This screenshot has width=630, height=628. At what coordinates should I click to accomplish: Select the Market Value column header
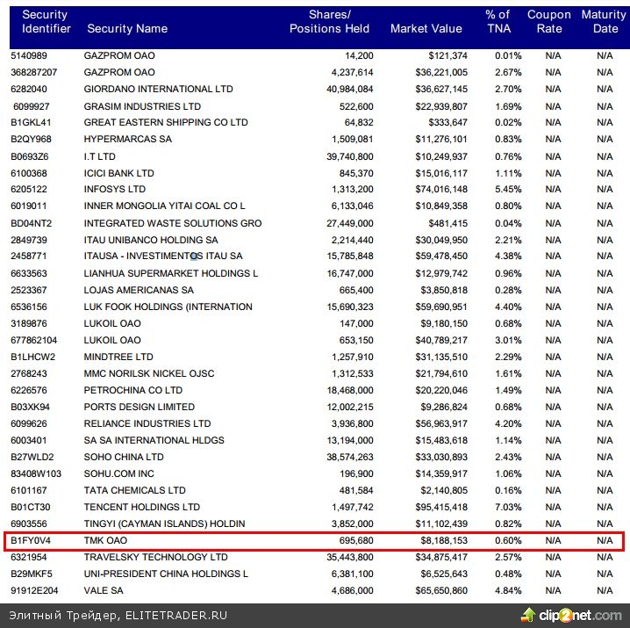[x=426, y=29]
